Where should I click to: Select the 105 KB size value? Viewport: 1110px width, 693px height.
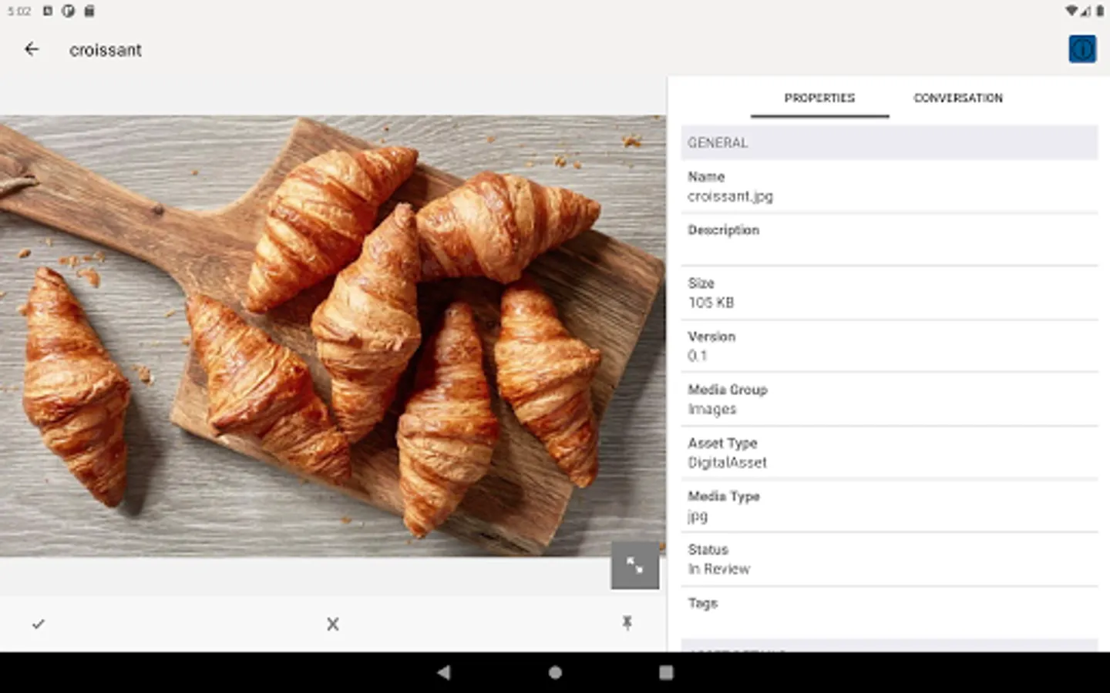pyautogui.click(x=711, y=303)
